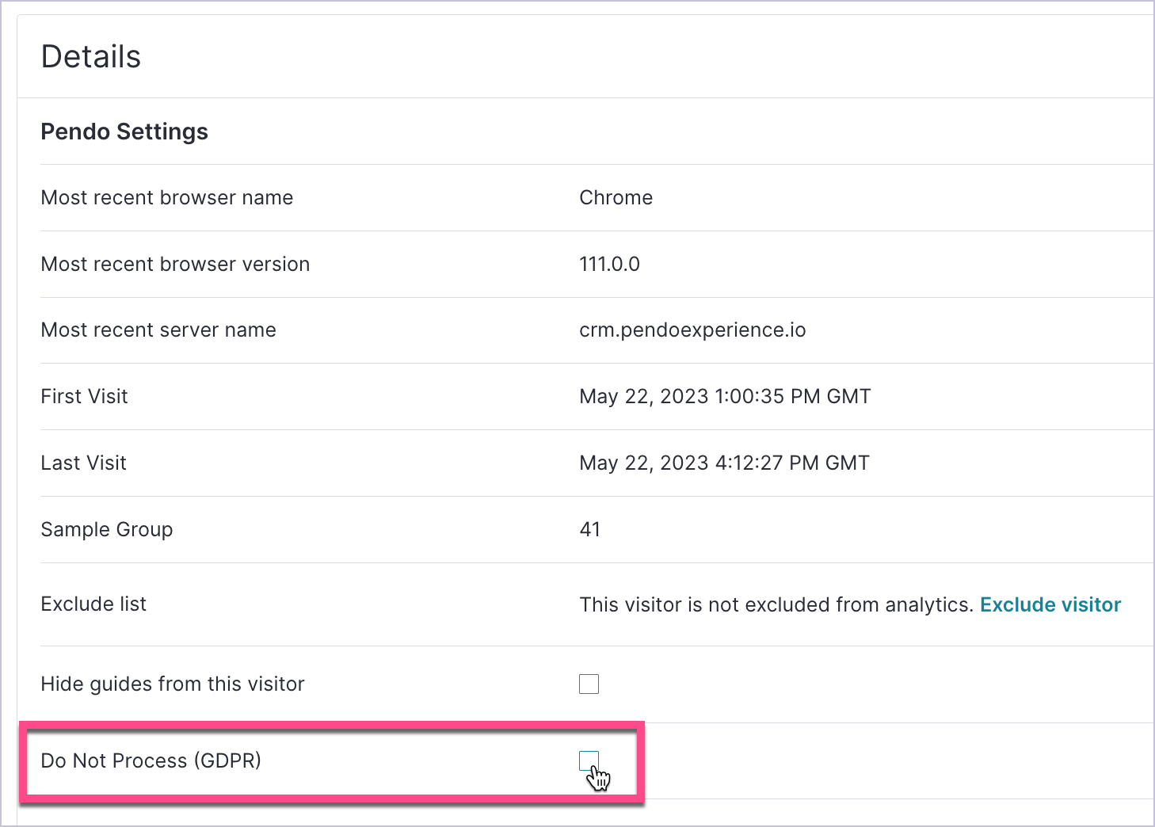Select the Details heading text
1155x827 pixels.
pyautogui.click(x=91, y=57)
